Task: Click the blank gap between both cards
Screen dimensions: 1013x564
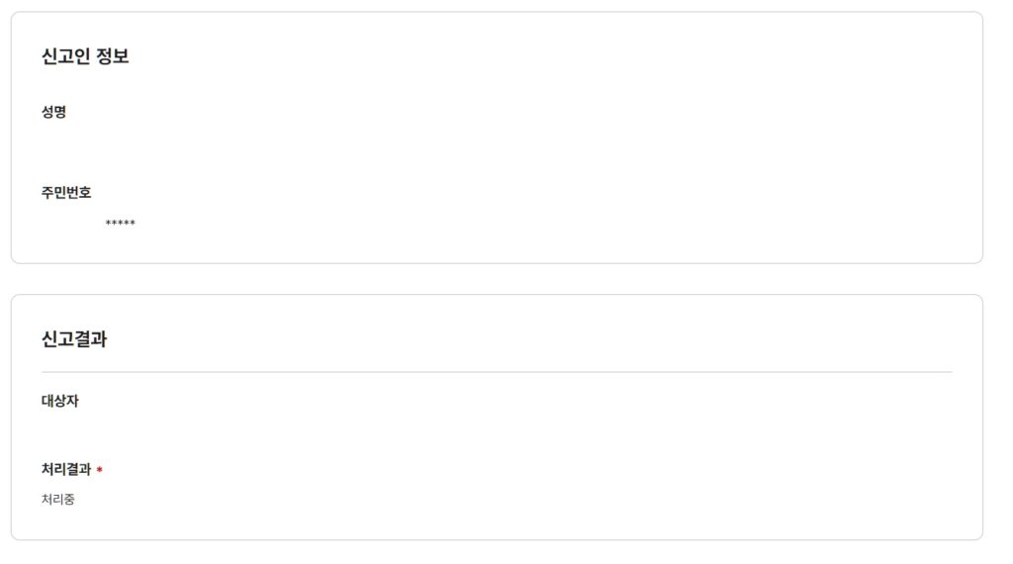Action: (x=497, y=279)
